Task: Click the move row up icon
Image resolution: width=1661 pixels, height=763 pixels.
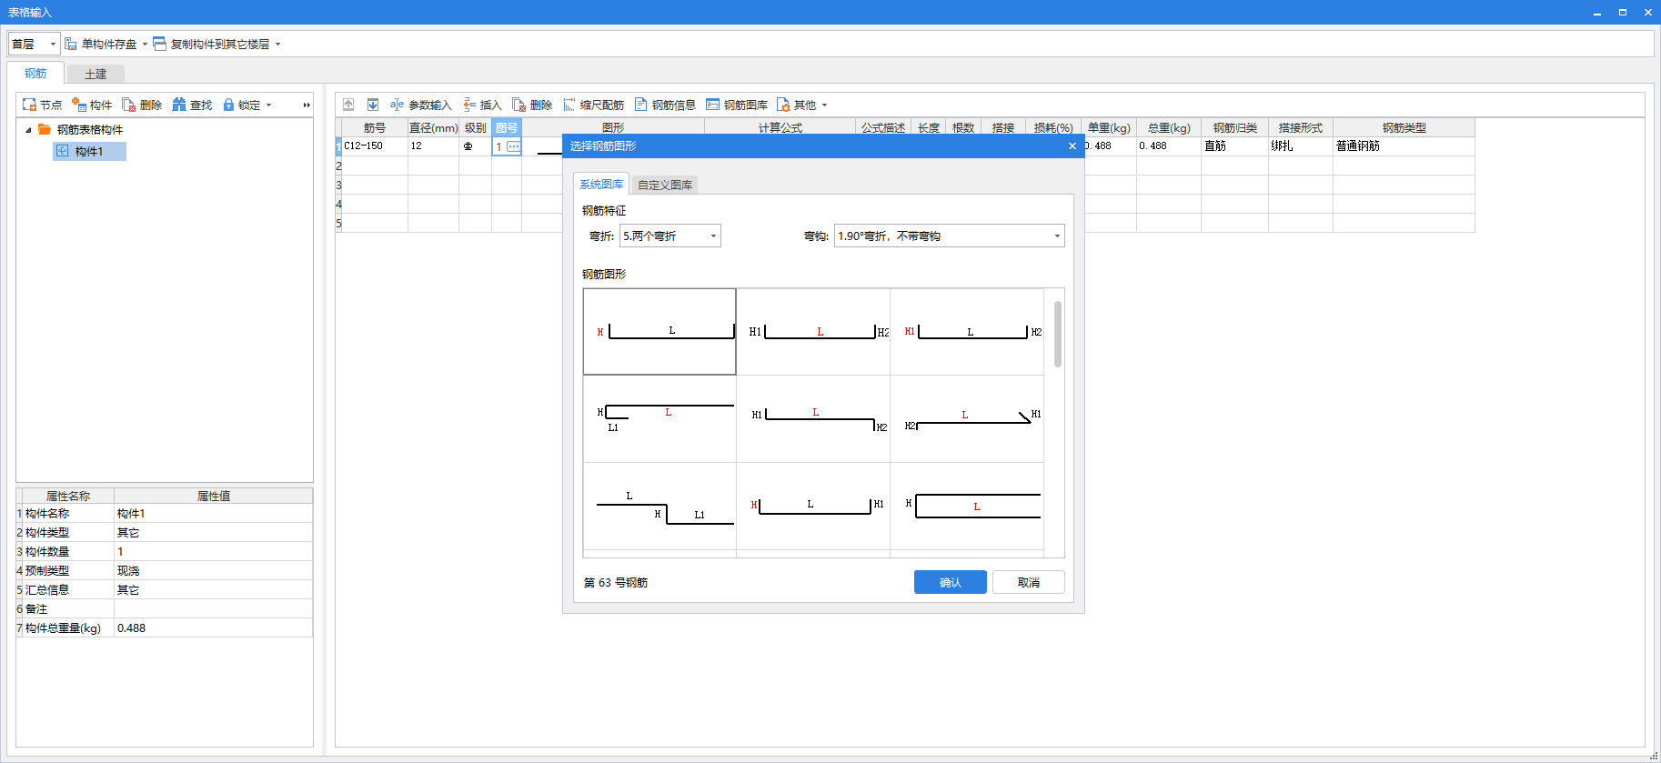Action: [348, 105]
